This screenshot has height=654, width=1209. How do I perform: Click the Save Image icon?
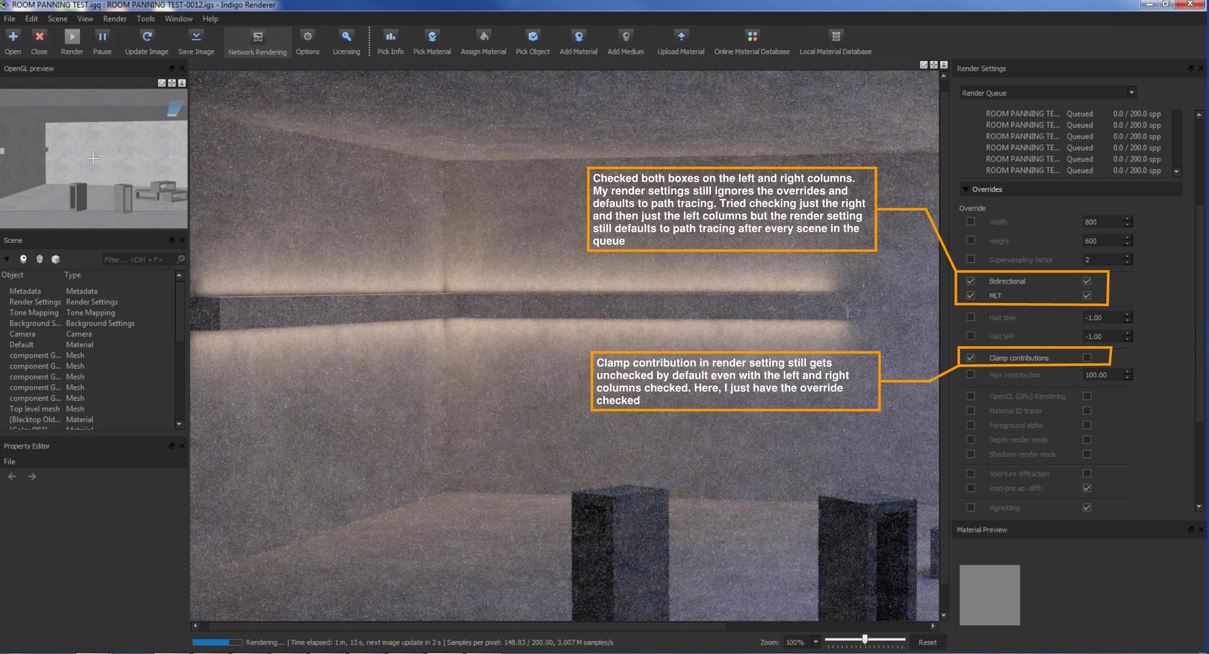coord(196,37)
